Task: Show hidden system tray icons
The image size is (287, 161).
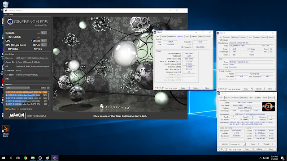Action: pyautogui.click(x=261, y=158)
